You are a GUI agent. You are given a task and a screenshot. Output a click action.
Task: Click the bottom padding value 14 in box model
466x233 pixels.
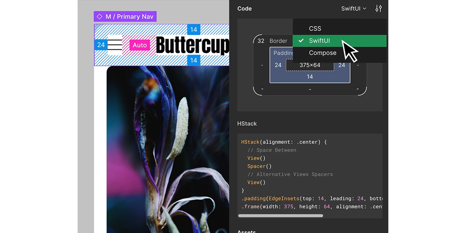coord(310,77)
